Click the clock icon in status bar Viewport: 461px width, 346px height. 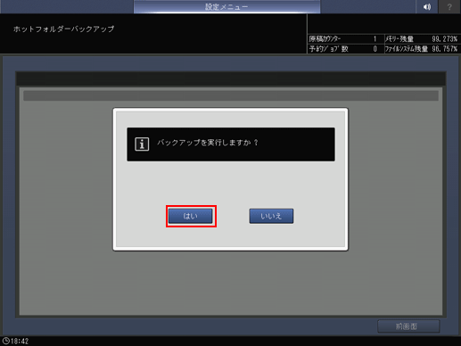[x=5, y=341]
